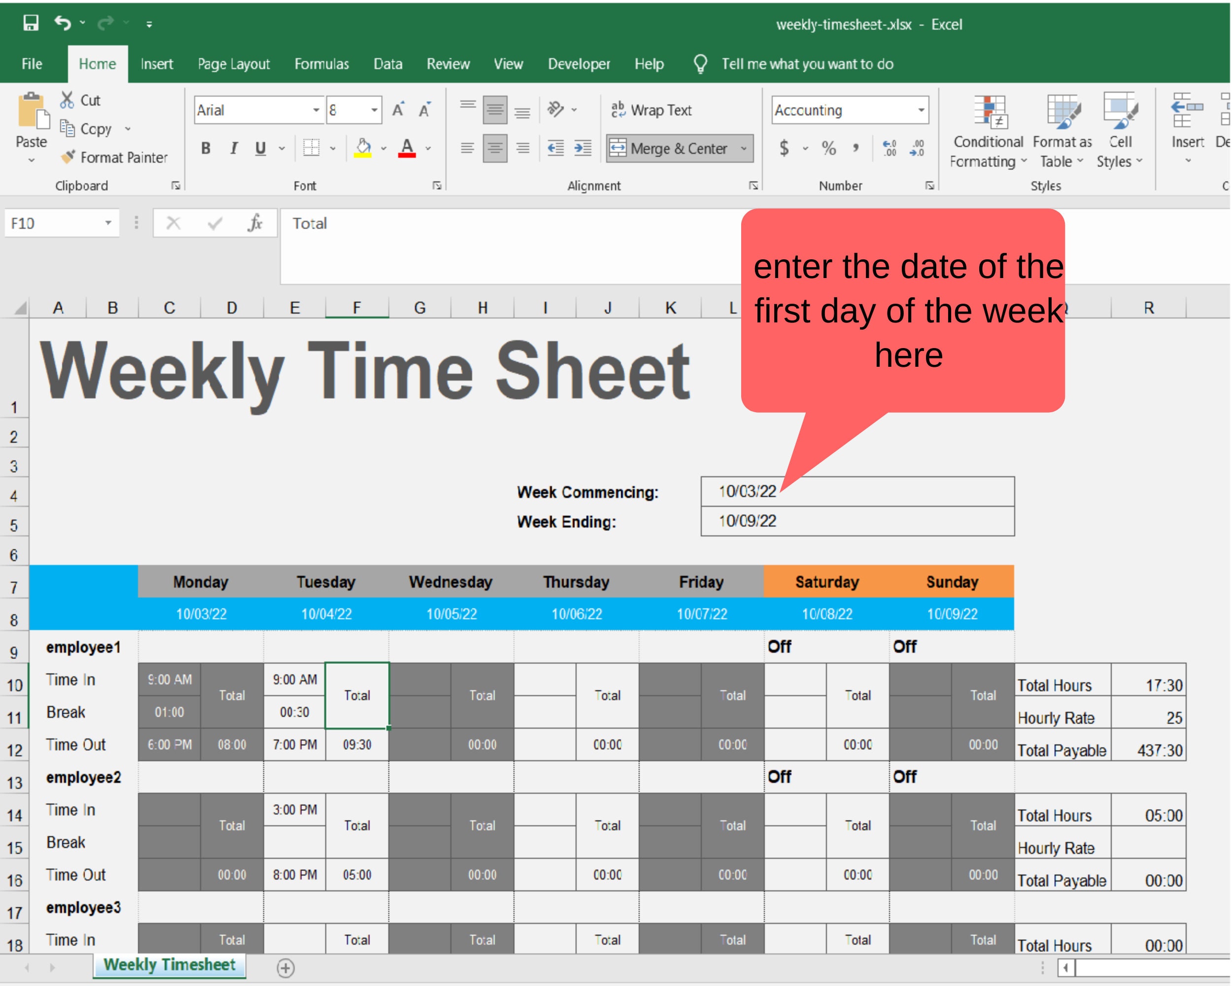Enable center text alignment

click(495, 148)
